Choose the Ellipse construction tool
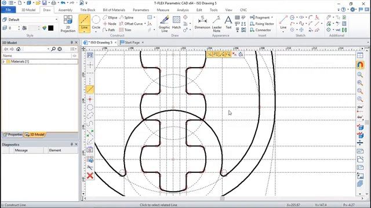371x208 pixels. tap(110, 17)
